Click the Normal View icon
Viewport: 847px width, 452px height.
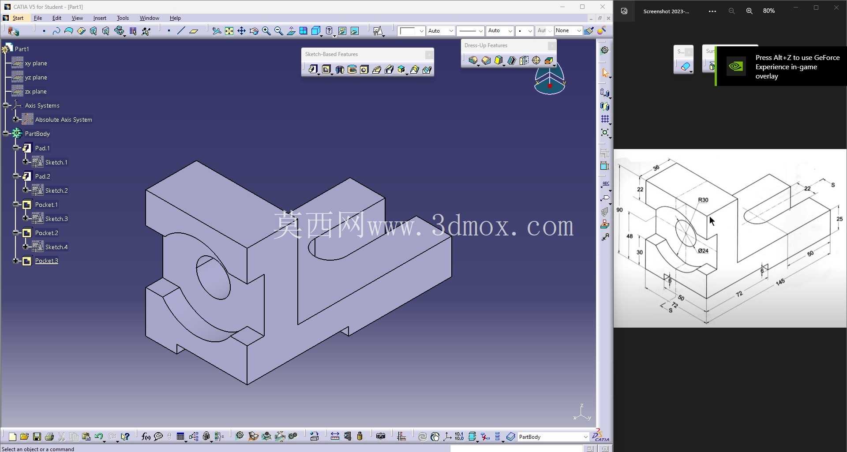[291, 31]
